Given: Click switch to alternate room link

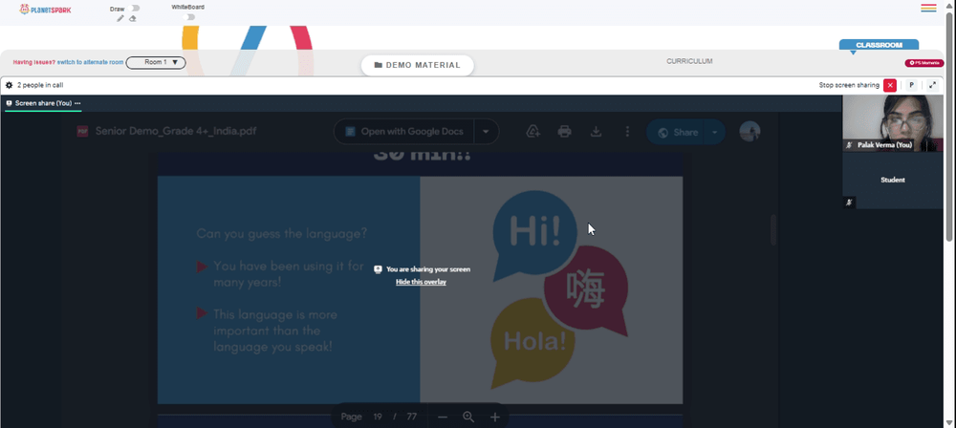Looking at the screenshot, I should pyautogui.click(x=91, y=62).
